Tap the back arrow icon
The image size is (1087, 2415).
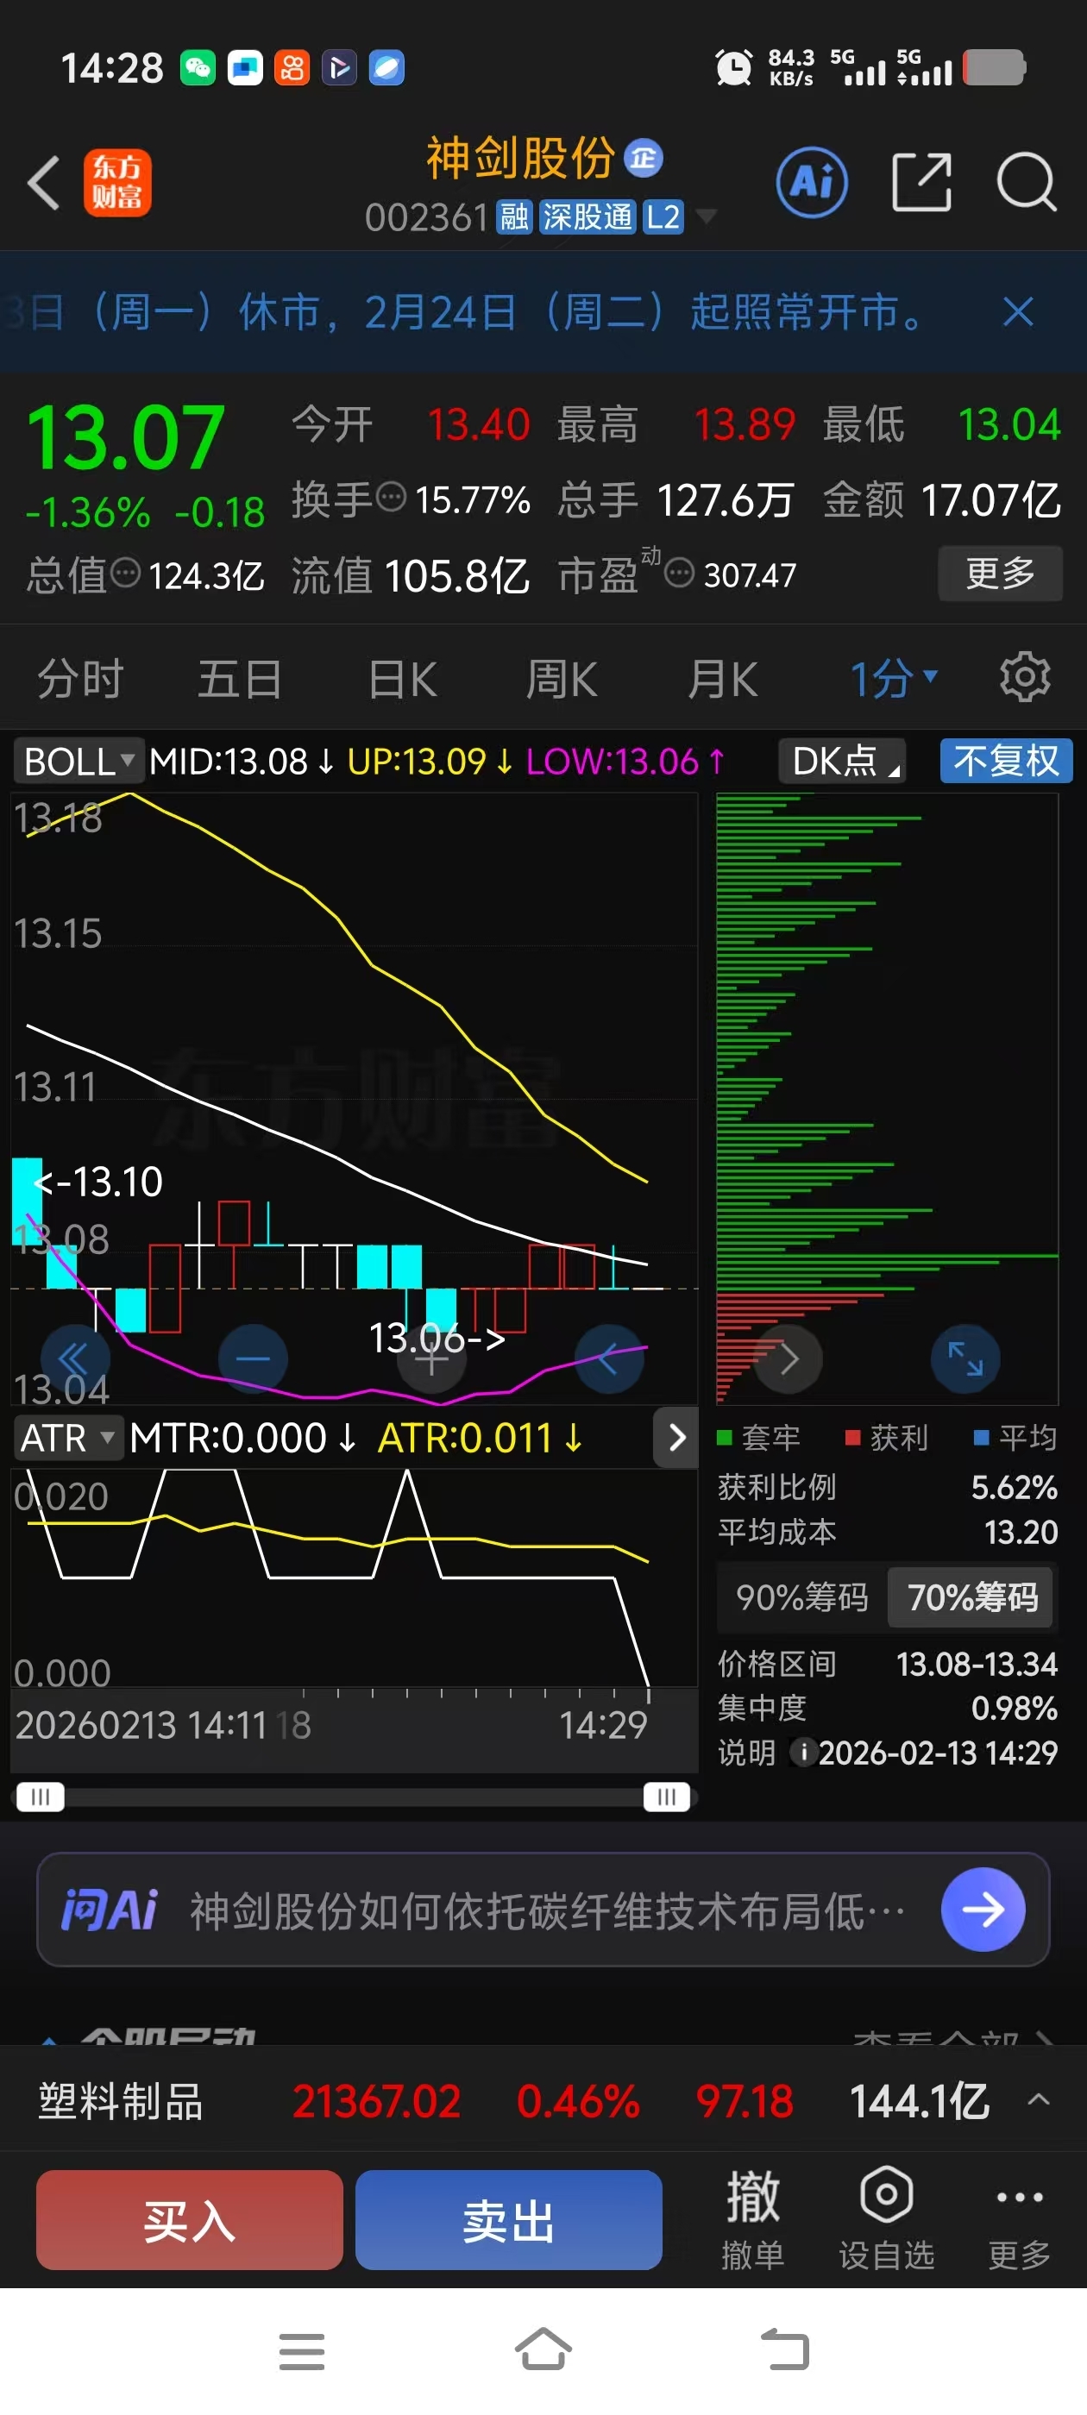pyautogui.click(x=43, y=182)
